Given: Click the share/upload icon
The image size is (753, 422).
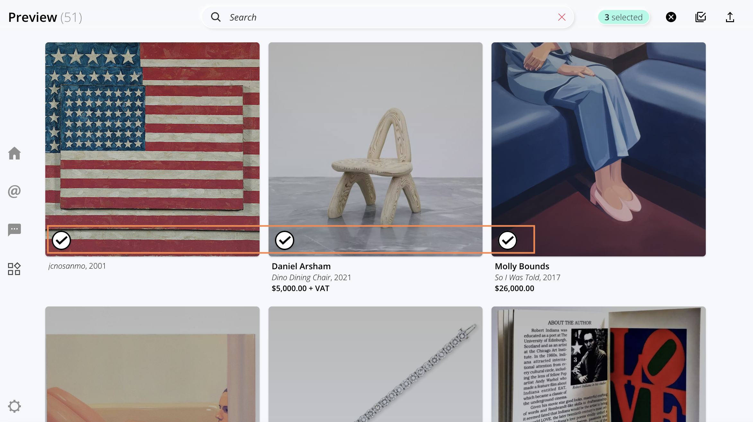Looking at the screenshot, I should (730, 17).
